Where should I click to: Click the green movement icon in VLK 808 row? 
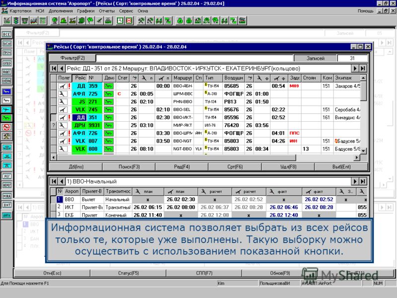[x=109, y=149]
